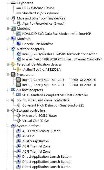Select Conexant High Definition SmartAudio 221
The height and width of the screenshot is (170, 104).
coord(53,105)
